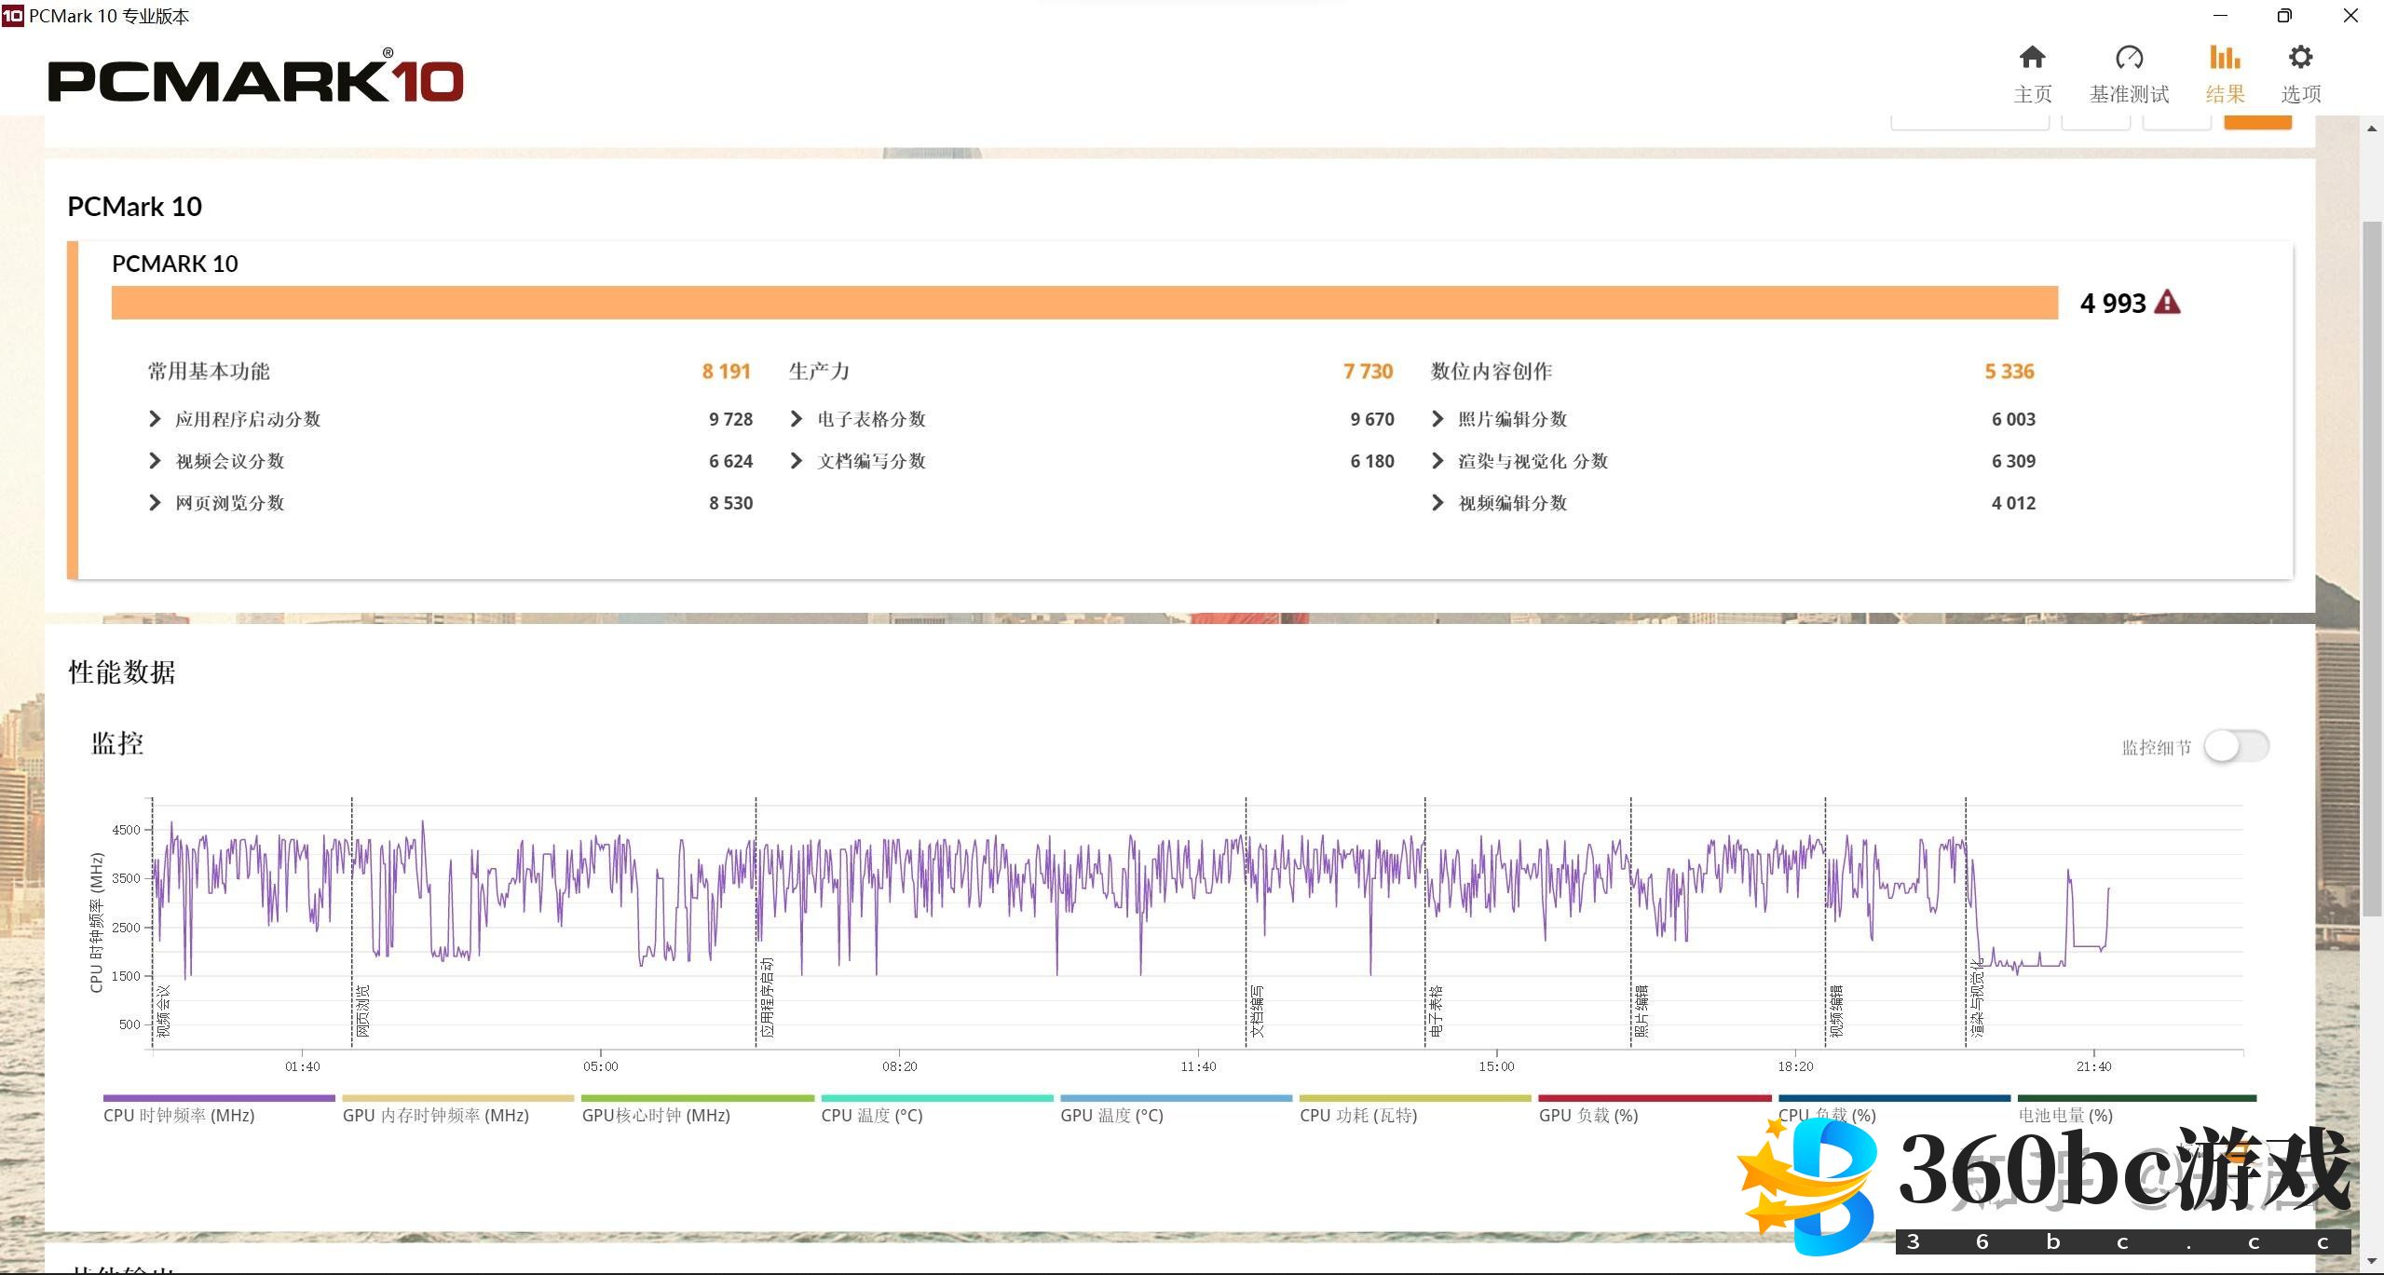Open the Benchmark (基准测试) gauge icon
2384x1275 pixels.
click(x=2129, y=59)
